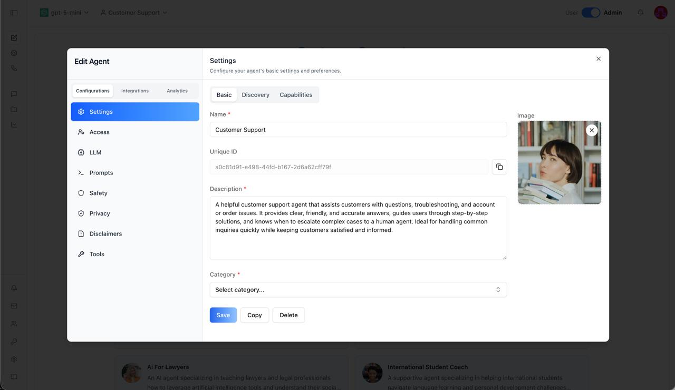
Task: Toggle the sidebar panel icon at top left
Action: (x=14, y=13)
